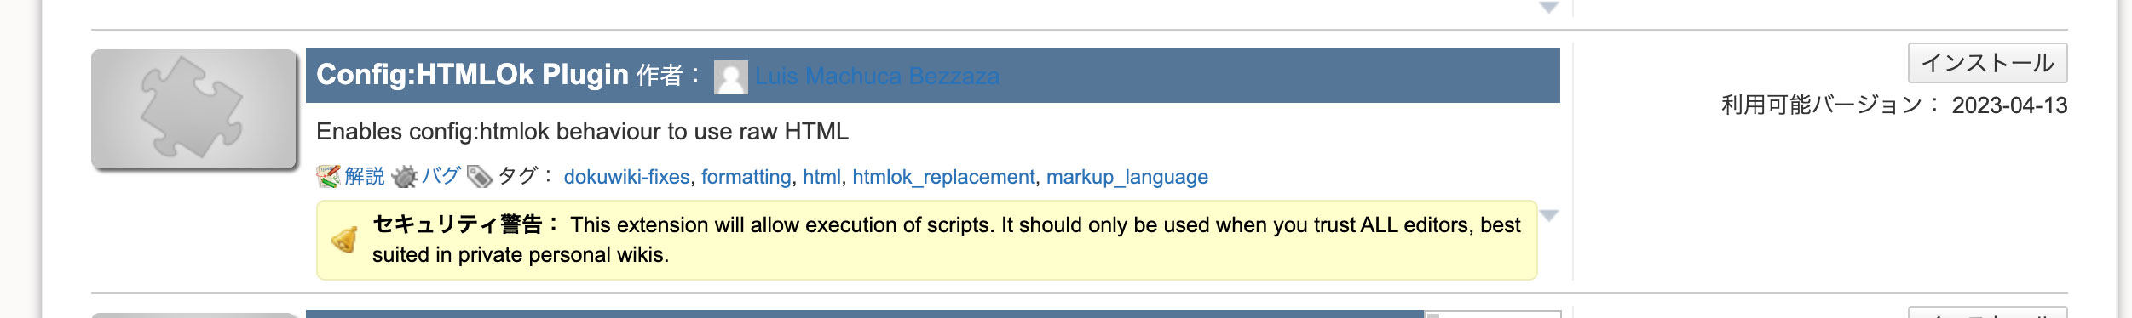Screen dimensions: 2132x318
Task: Click the tag label icon
Action: coord(480,176)
